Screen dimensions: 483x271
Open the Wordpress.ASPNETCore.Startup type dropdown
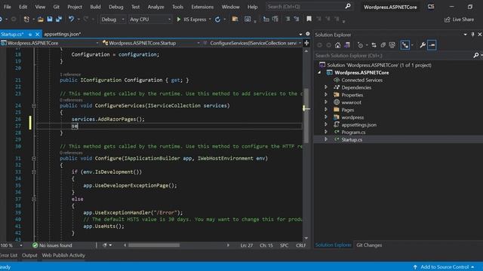click(151, 43)
